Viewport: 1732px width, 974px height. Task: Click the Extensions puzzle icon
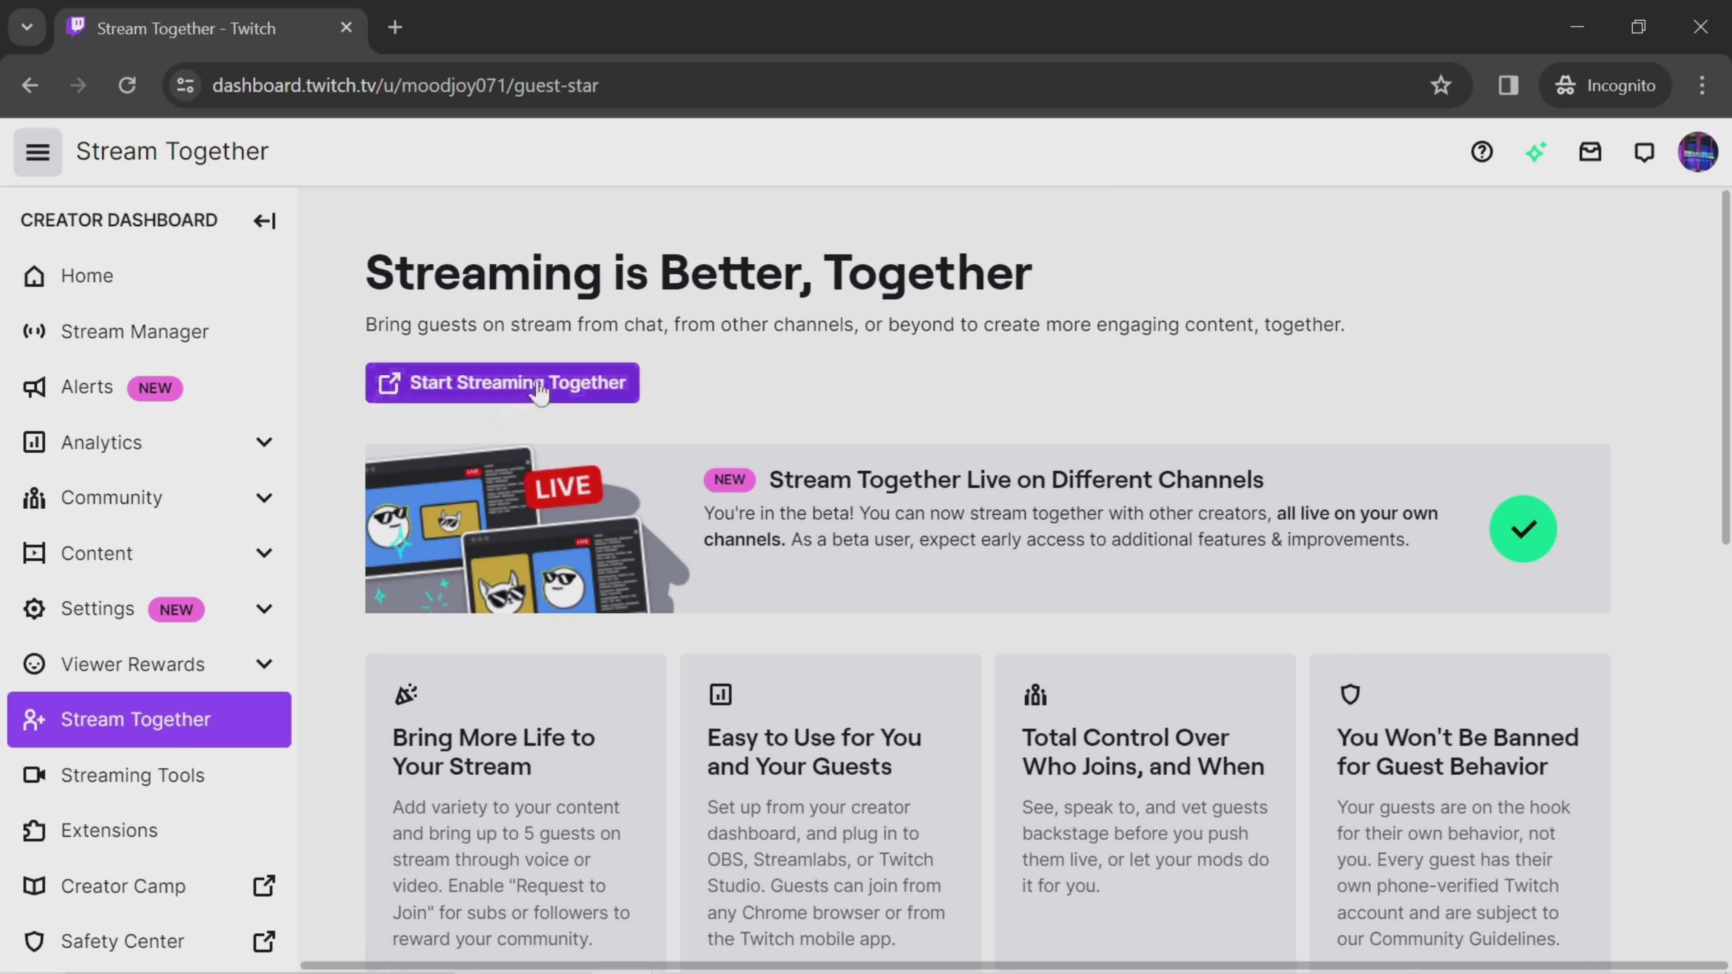[x=34, y=831]
